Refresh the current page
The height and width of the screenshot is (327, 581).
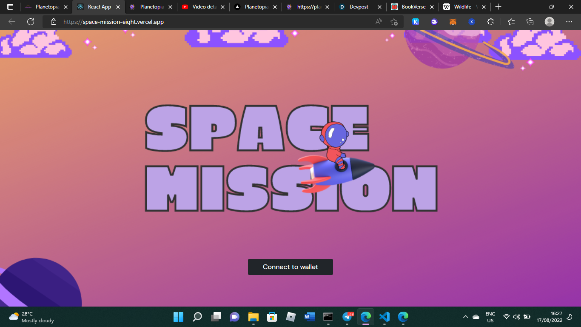31,22
